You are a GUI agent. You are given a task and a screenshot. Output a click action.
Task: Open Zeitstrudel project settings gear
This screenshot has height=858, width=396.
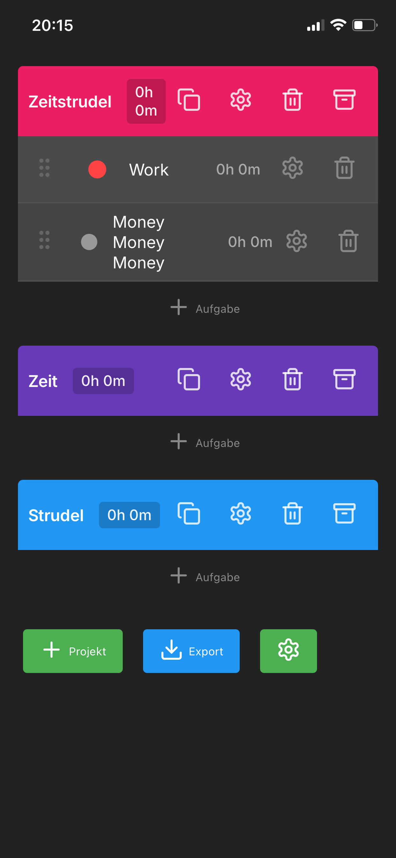pyautogui.click(x=241, y=100)
